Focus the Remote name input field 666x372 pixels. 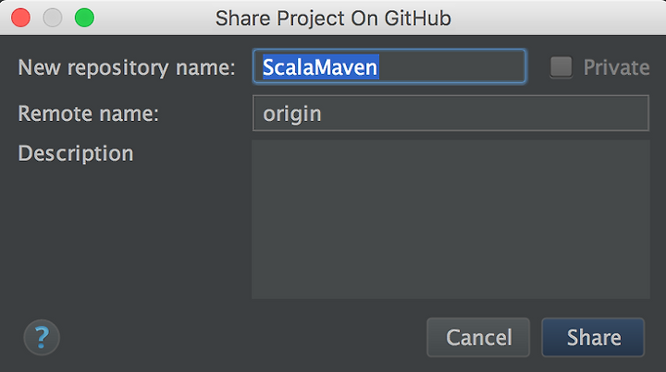pyautogui.click(x=450, y=114)
